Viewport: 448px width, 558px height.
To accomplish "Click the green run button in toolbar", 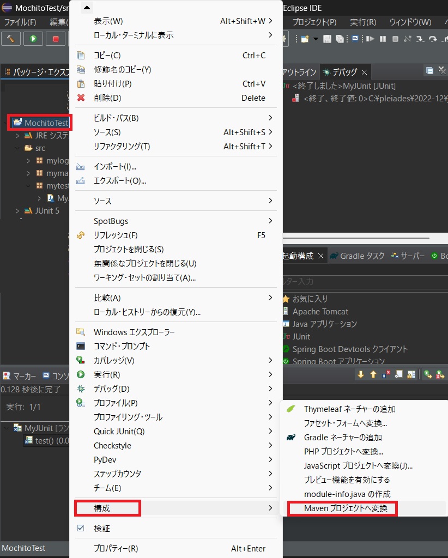I will pyautogui.click(x=33, y=39).
